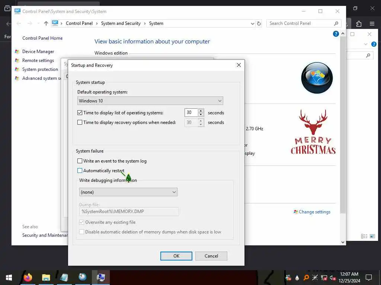Viewport: 381px width, 285px height.
Task: Check Write an event to the system log
Action: click(80, 161)
